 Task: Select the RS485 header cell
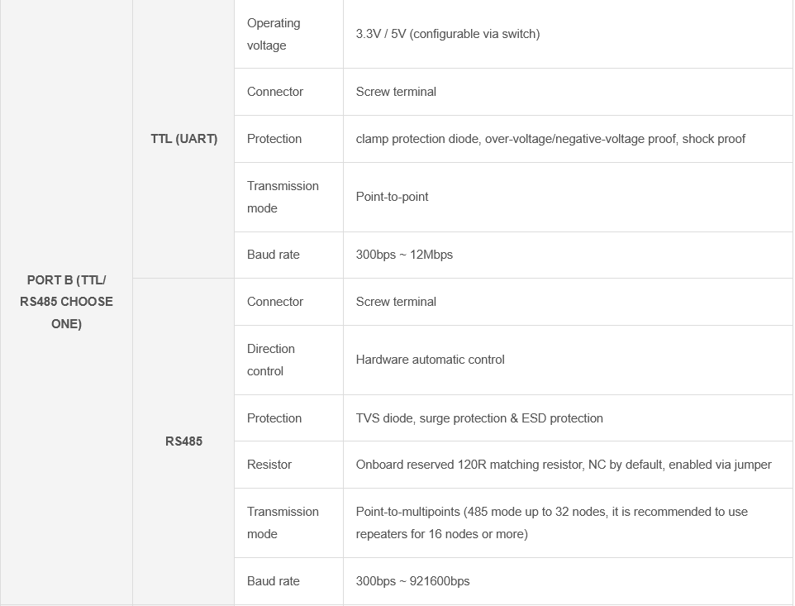click(183, 441)
